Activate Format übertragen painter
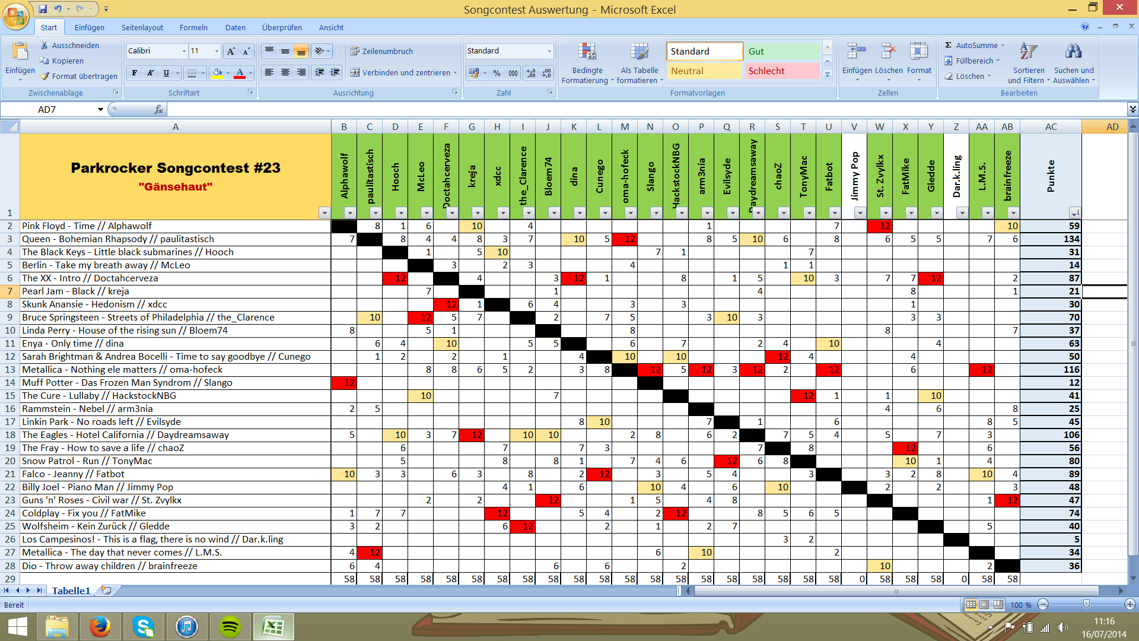The height and width of the screenshot is (641, 1139). 79,76
